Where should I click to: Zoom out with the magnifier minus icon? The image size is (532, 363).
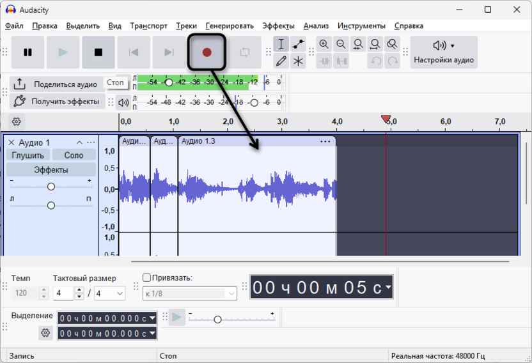coord(341,44)
